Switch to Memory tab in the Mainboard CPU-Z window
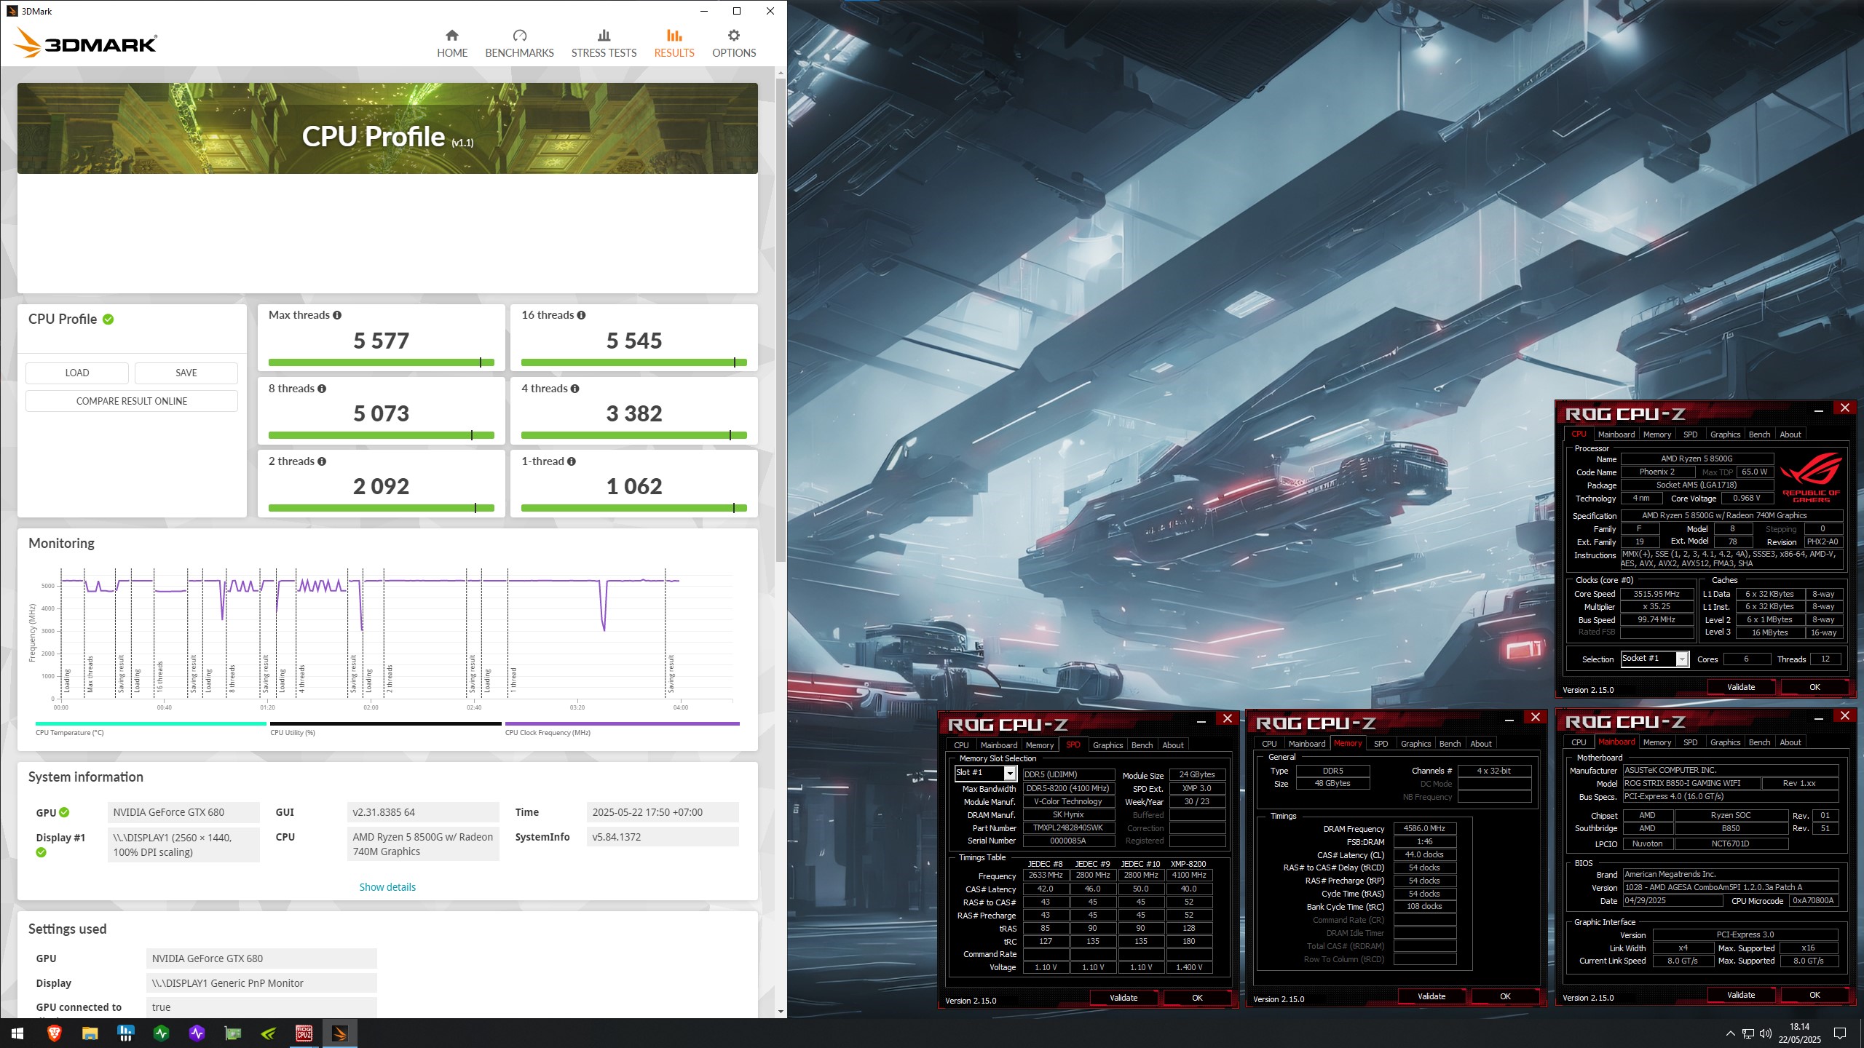 1657,742
